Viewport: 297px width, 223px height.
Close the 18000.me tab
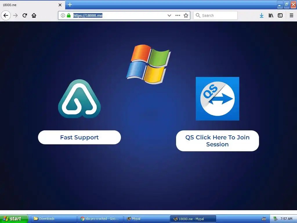click(60, 5)
